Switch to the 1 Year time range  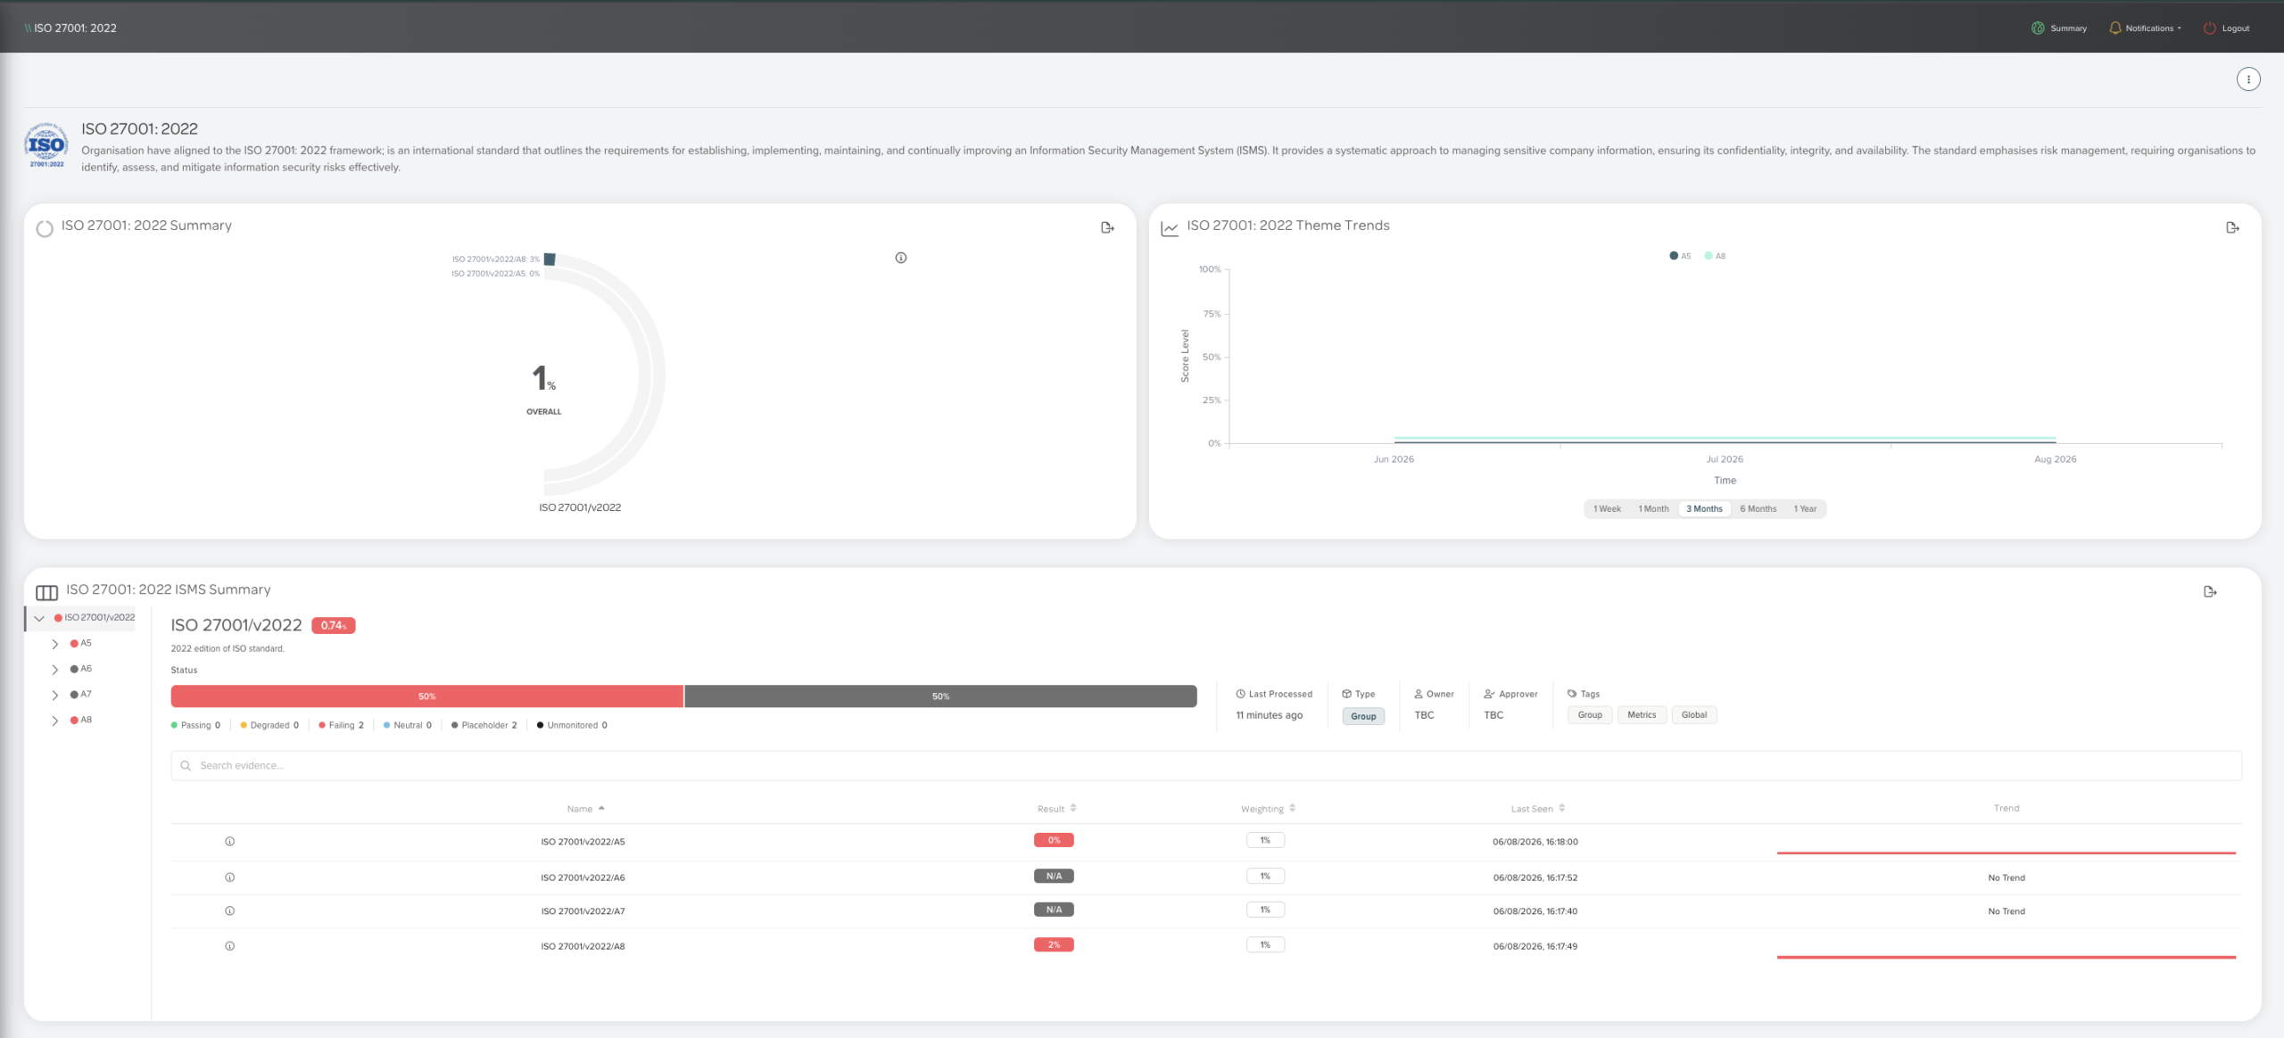click(1805, 509)
